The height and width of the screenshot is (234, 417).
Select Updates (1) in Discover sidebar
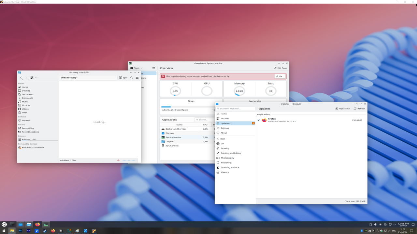pyautogui.click(x=235, y=123)
